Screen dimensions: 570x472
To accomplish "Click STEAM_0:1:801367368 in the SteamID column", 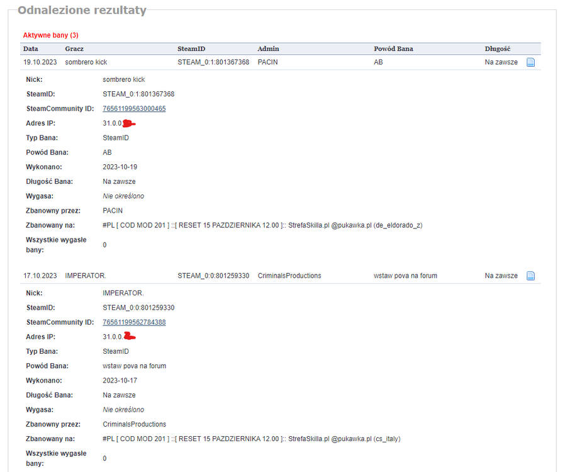I will [x=213, y=62].
